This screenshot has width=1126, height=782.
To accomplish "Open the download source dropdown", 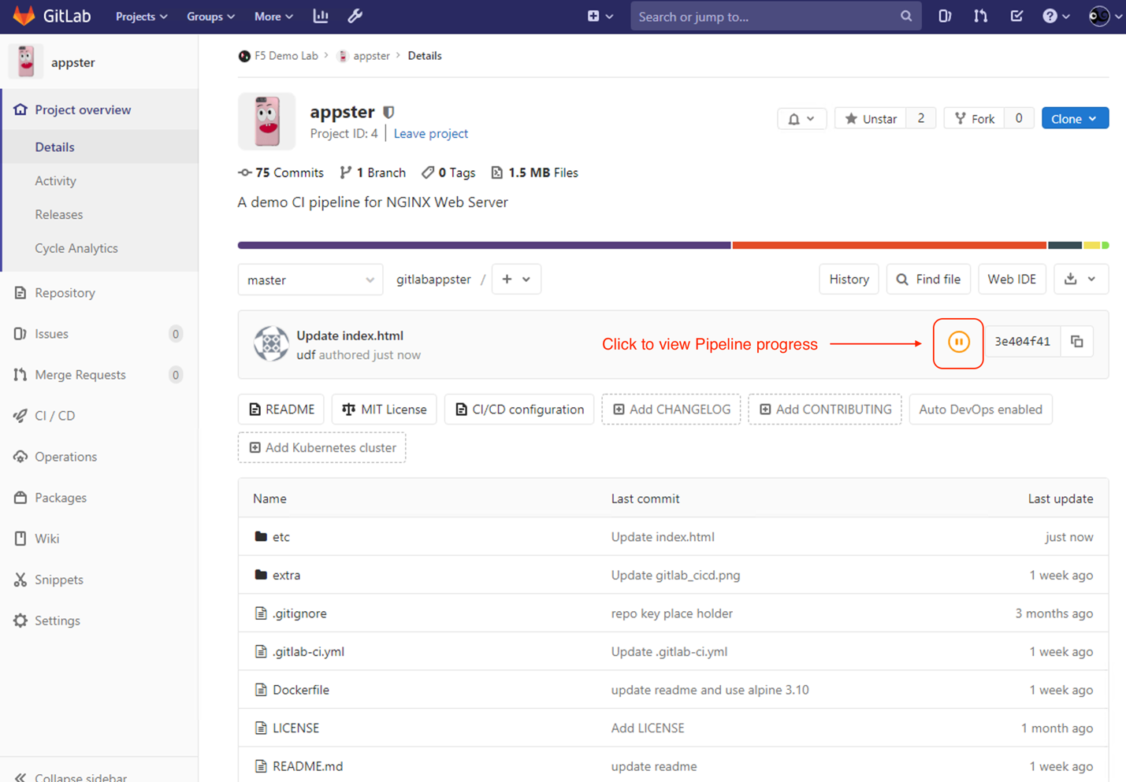I will 1081,280.
